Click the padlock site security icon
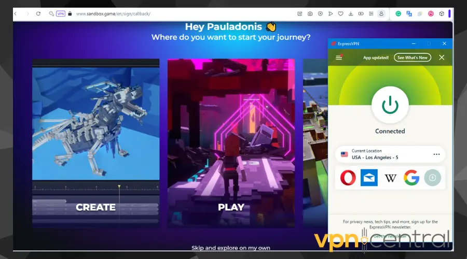The height and width of the screenshot is (259, 467). coord(70,13)
